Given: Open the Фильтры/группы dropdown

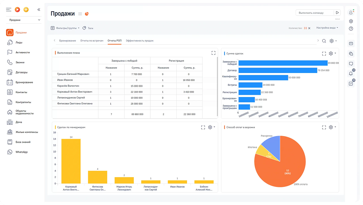Looking at the screenshot, I should tap(65, 28).
